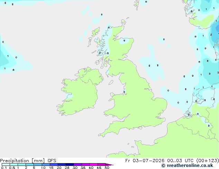Click the "GFS" model label
The width and height of the screenshot is (219, 169).
pos(52,161)
